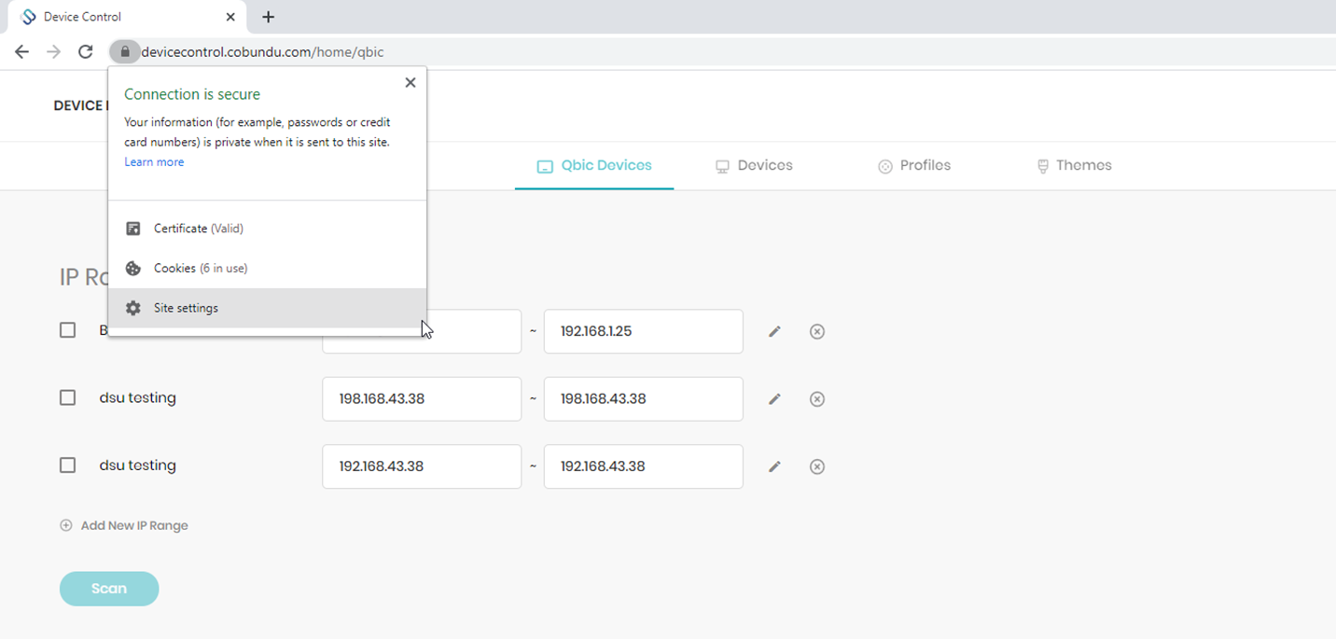The width and height of the screenshot is (1336, 639).
Task: Click the start IP field showing 198.168.43.38
Action: click(422, 399)
